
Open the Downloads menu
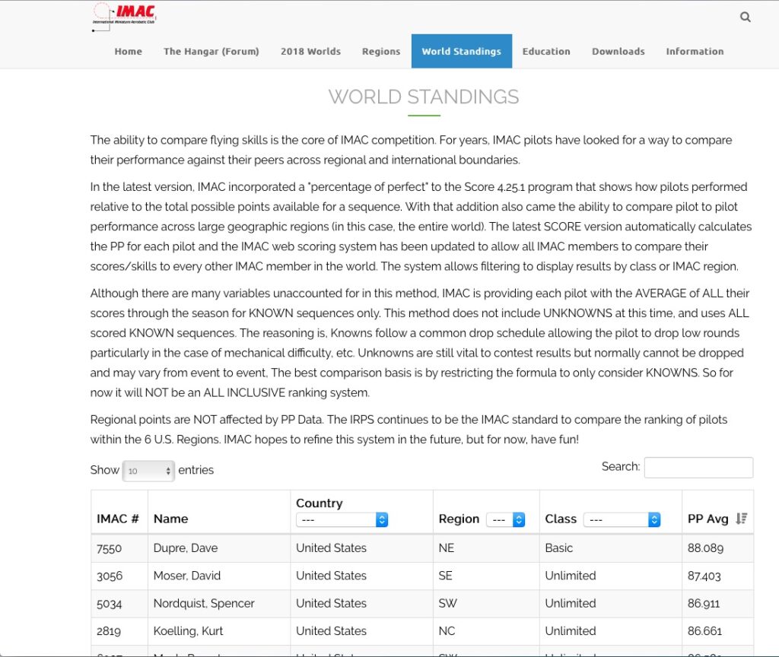618,51
